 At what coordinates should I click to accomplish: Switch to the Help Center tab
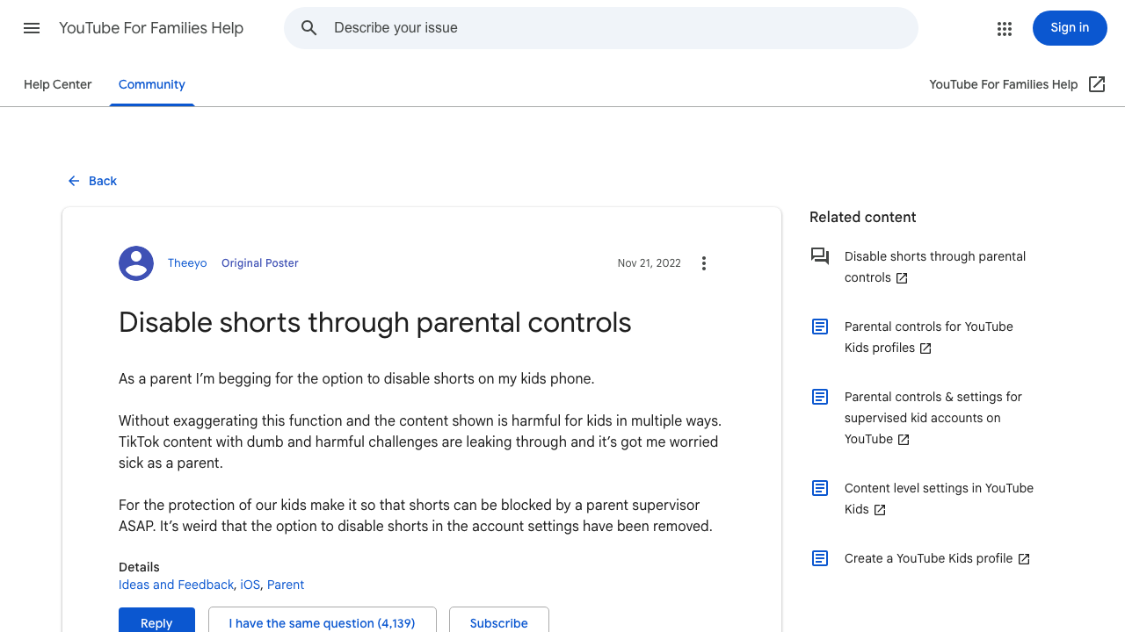(57, 84)
